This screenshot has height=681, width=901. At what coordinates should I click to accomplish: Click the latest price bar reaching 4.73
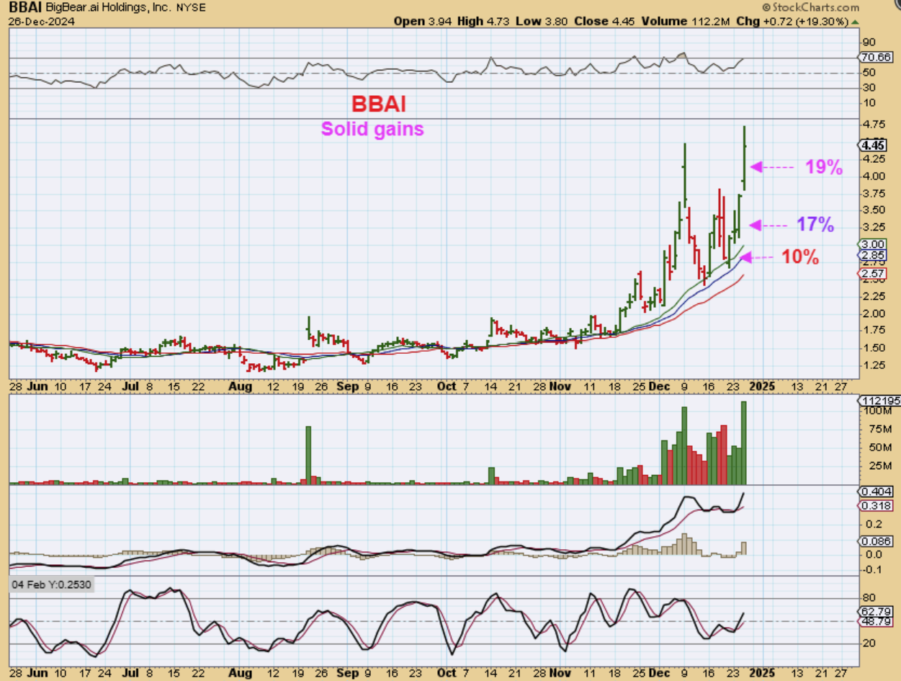pos(744,159)
